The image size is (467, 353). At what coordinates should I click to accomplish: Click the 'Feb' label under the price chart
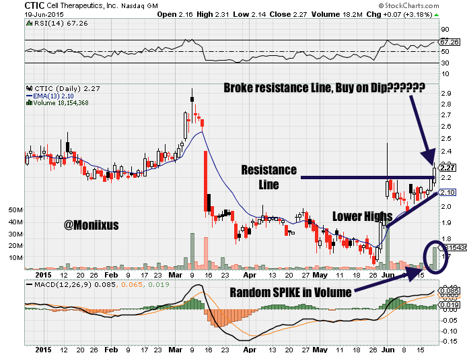tap(111, 275)
